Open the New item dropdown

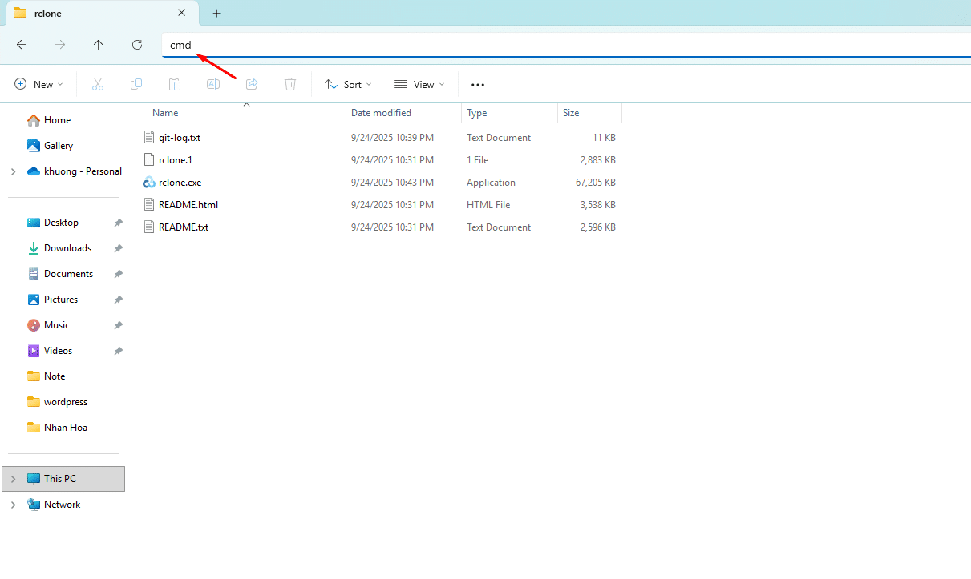tap(38, 84)
